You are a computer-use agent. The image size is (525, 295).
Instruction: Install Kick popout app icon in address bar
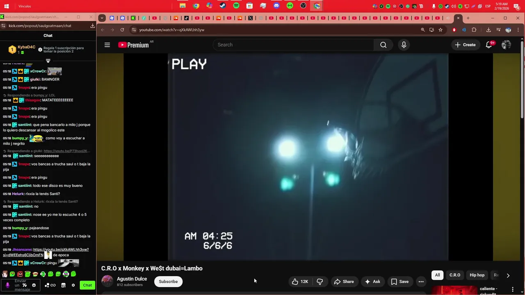point(93,25)
